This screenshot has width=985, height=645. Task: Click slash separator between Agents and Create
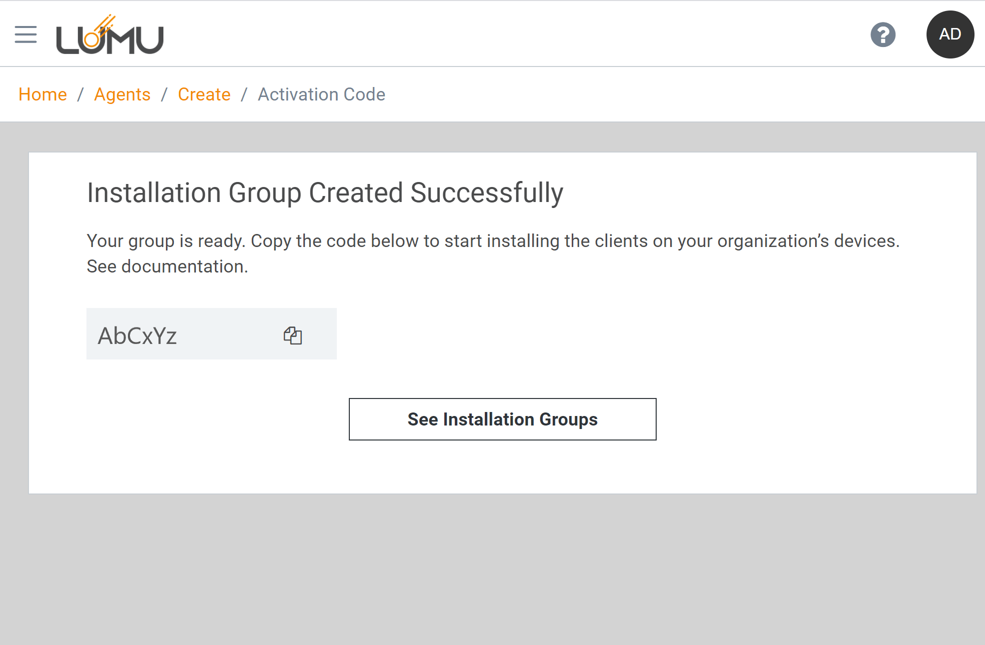coord(164,94)
